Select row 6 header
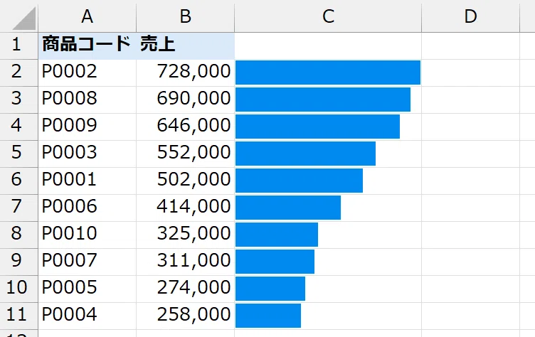 18,181
